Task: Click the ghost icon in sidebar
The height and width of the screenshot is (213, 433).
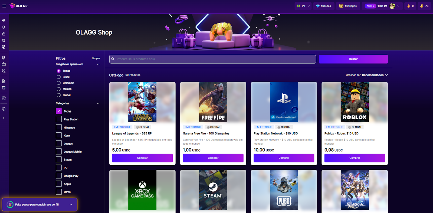Action: coord(4,34)
